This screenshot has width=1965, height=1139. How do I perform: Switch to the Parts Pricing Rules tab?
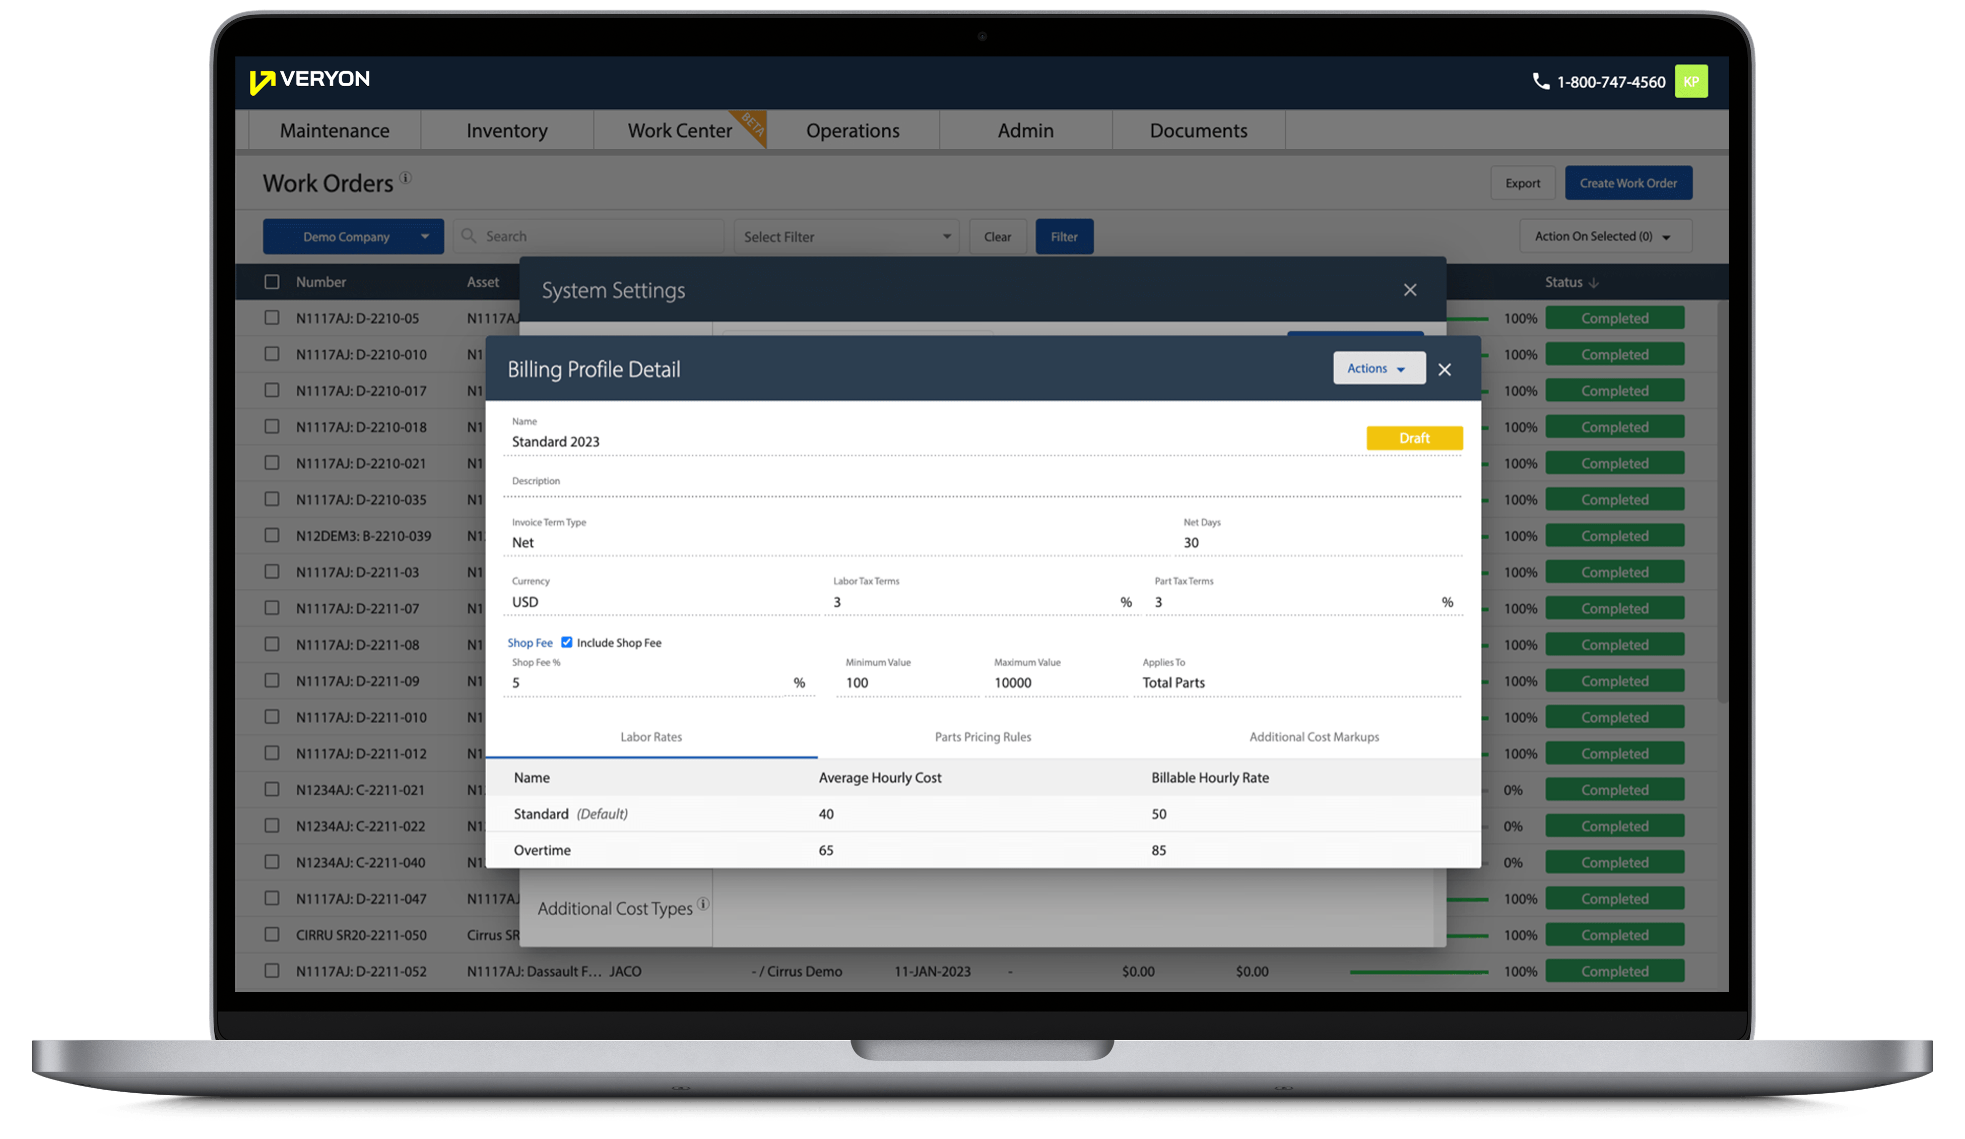[x=980, y=736]
